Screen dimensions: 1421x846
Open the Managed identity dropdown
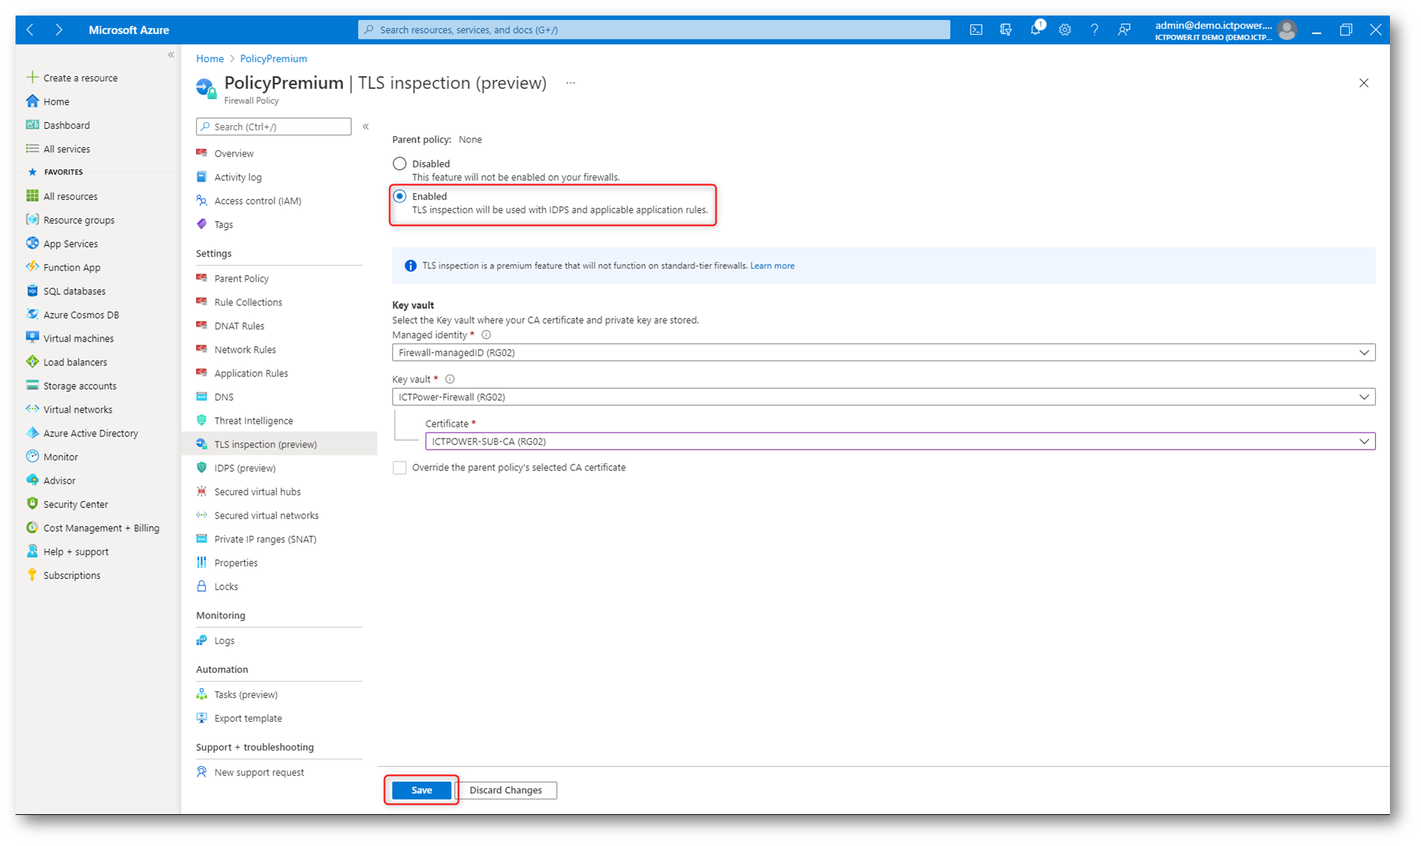883,352
